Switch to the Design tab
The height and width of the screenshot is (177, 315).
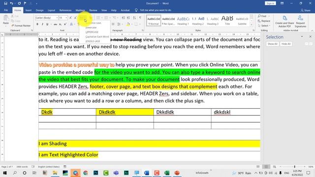click(39, 10)
